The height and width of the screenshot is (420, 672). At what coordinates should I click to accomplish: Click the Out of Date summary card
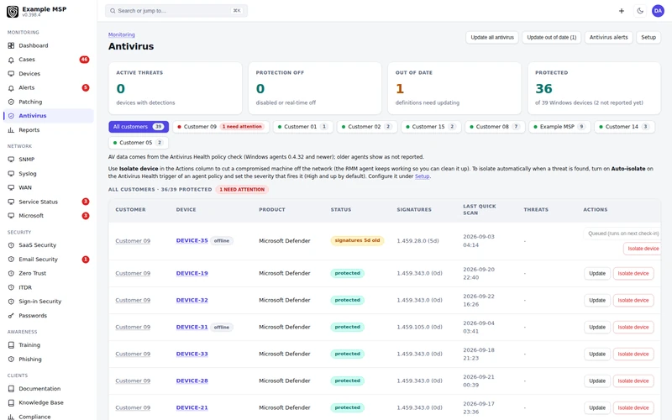[x=454, y=88]
